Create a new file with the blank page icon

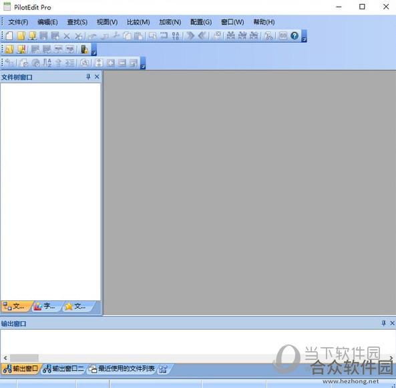coord(9,36)
